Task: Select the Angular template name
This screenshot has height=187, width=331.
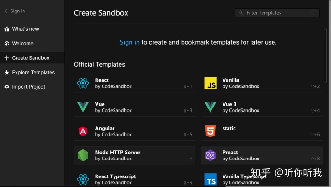Action: click(x=105, y=128)
